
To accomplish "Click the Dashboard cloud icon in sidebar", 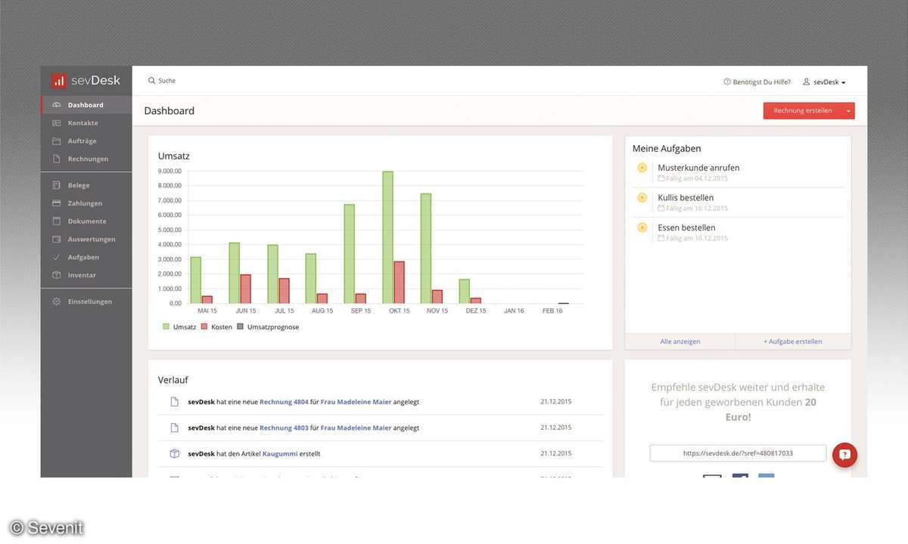I will [57, 105].
